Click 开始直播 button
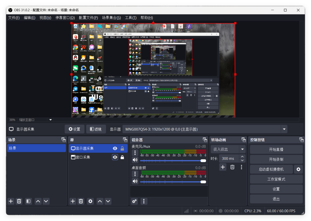311x221 pixels. [x=276, y=149]
